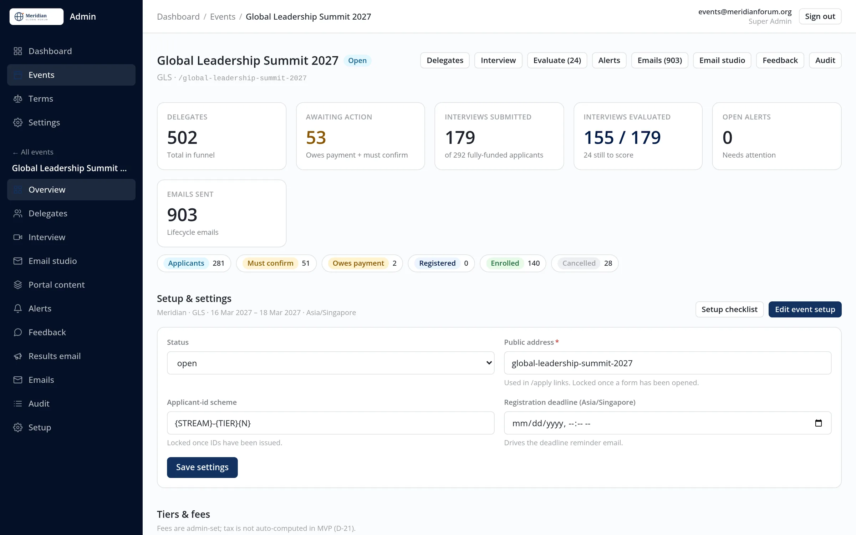This screenshot has width=856, height=535.
Task: Go back to All events link
Action: [33, 152]
